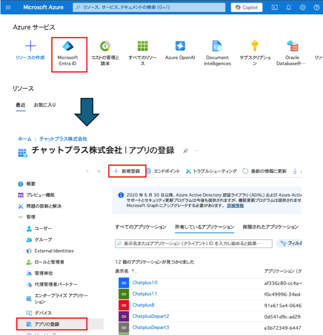The height and width of the screenshot is (335, 323).
Task: Click トラブルシューティング toolbar item
Action: click(211, 171)
